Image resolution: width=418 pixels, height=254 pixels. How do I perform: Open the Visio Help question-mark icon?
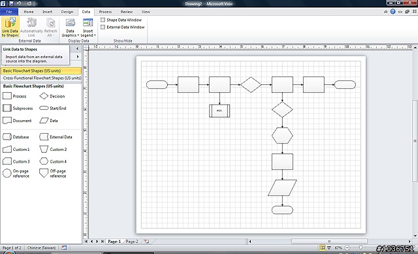[393, 12]
